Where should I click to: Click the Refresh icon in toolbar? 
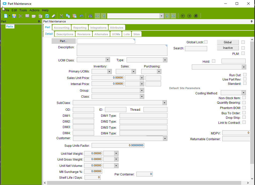[x=47, y=16]
